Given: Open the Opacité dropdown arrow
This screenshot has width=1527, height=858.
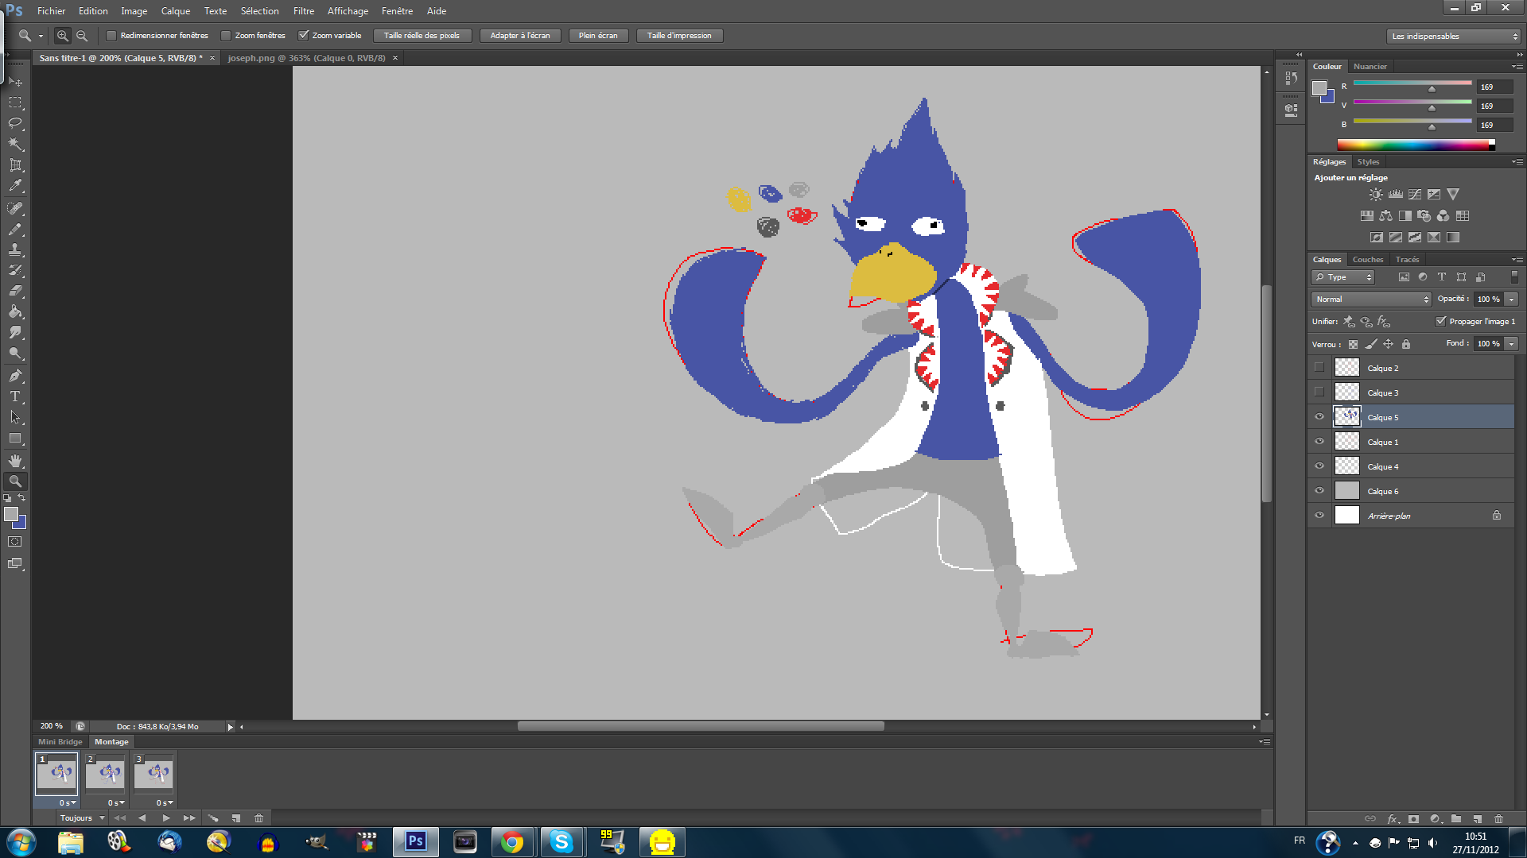Looking at the screenshot, I should (1512, 300).
